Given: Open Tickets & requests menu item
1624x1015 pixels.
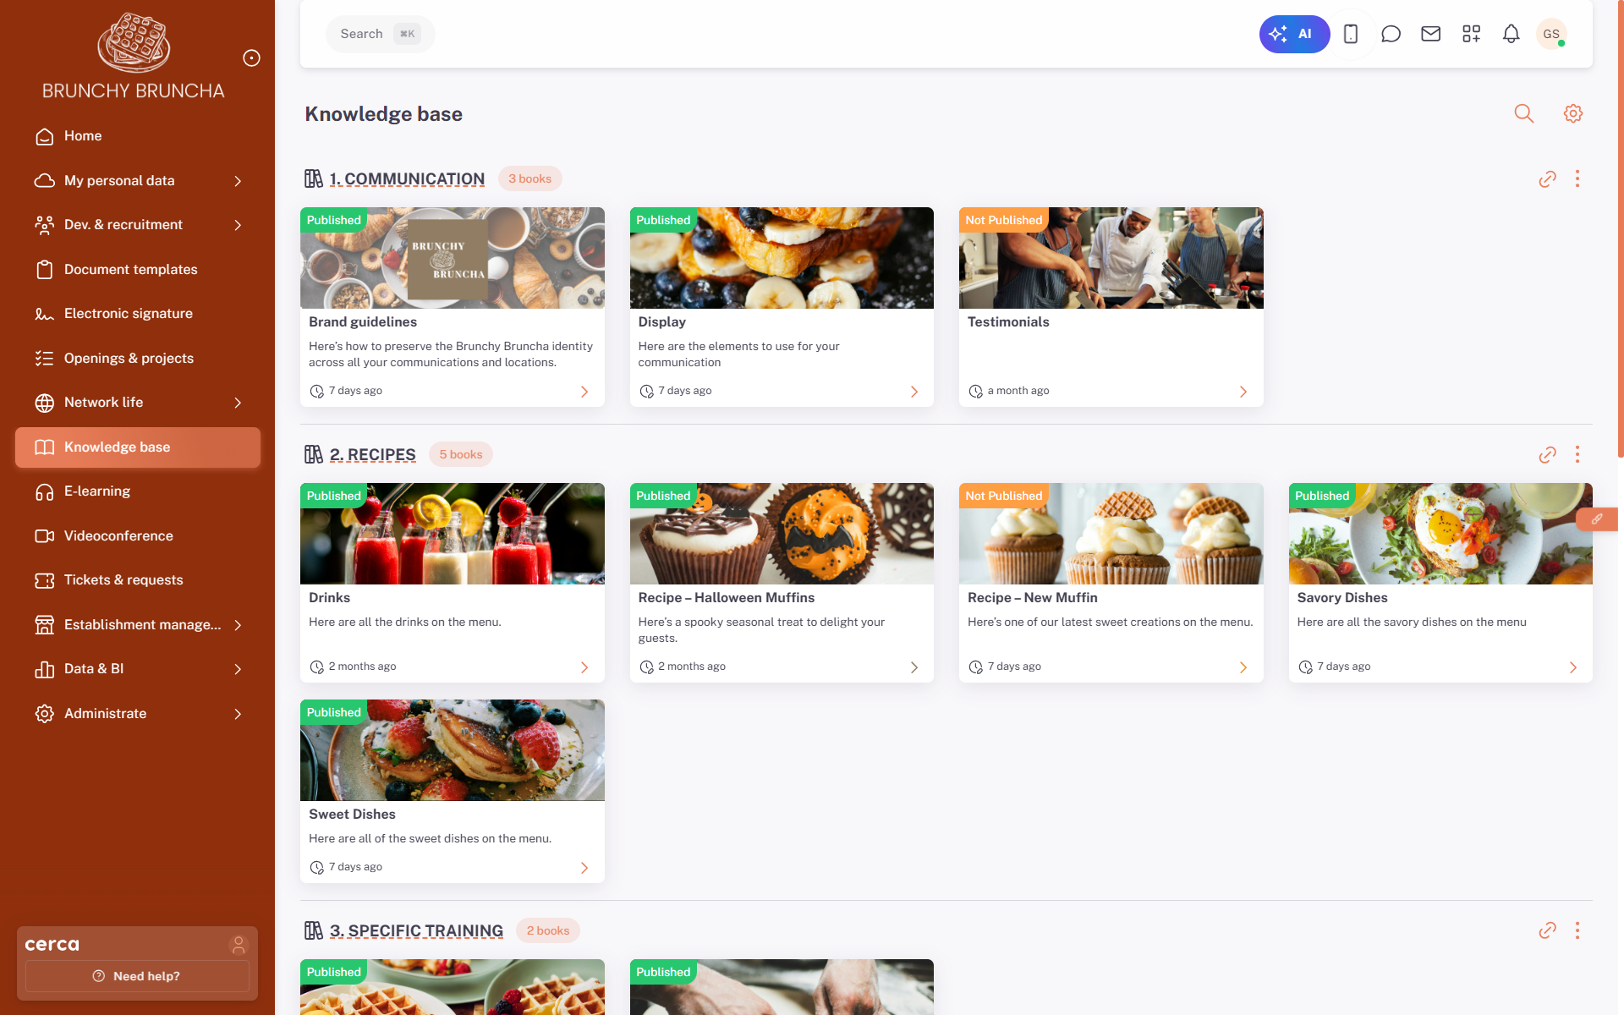Looking at the screenshot, I should 123,580.
